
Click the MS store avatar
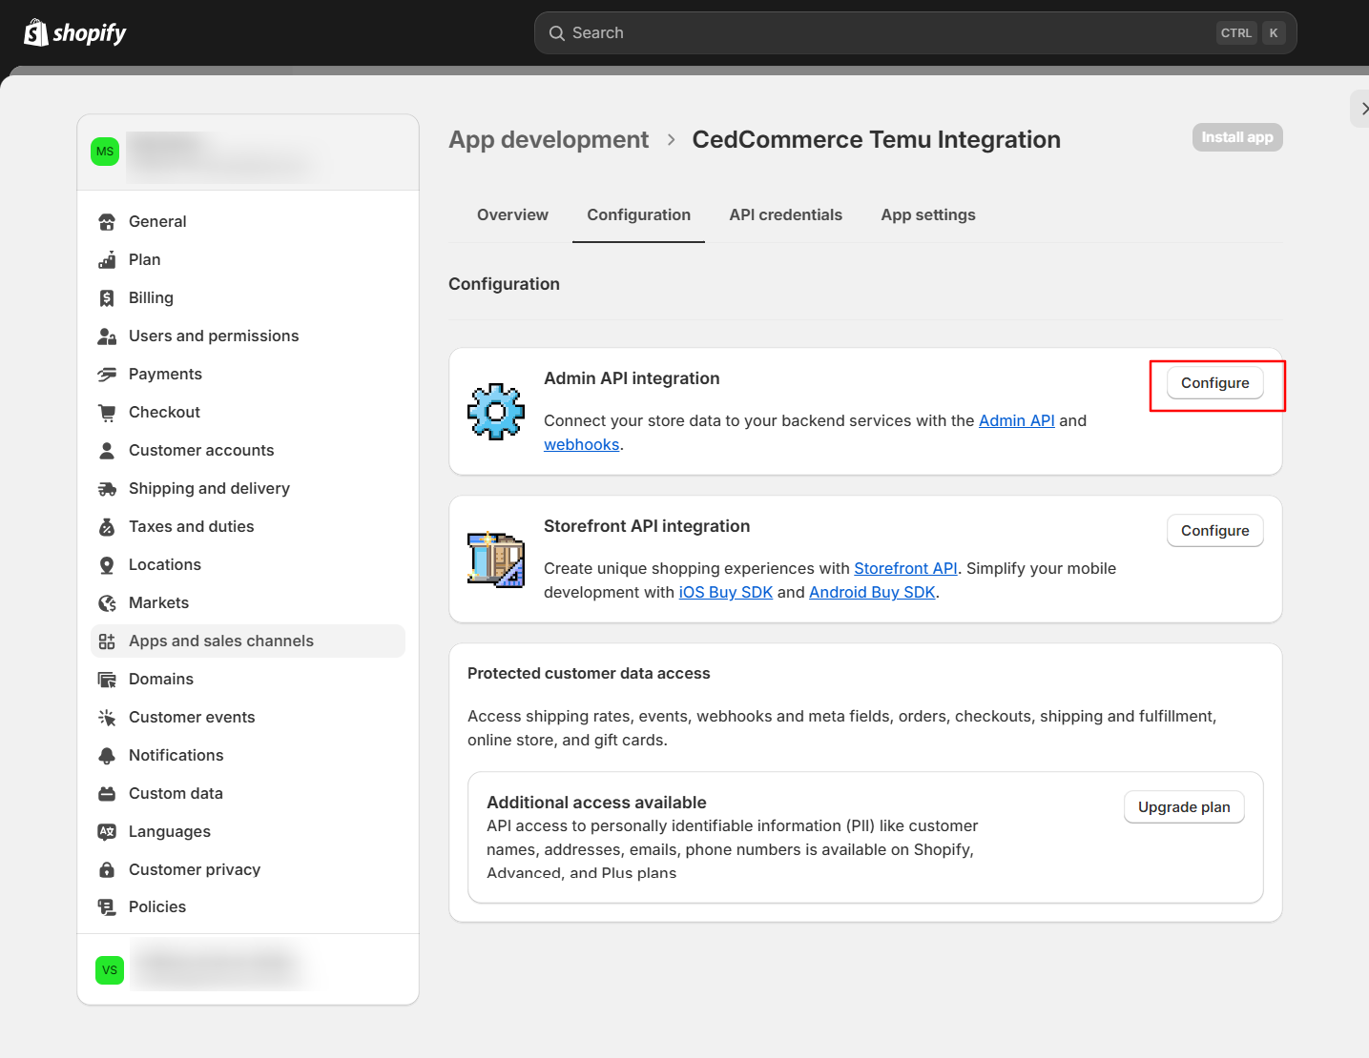tap(105, 152)
